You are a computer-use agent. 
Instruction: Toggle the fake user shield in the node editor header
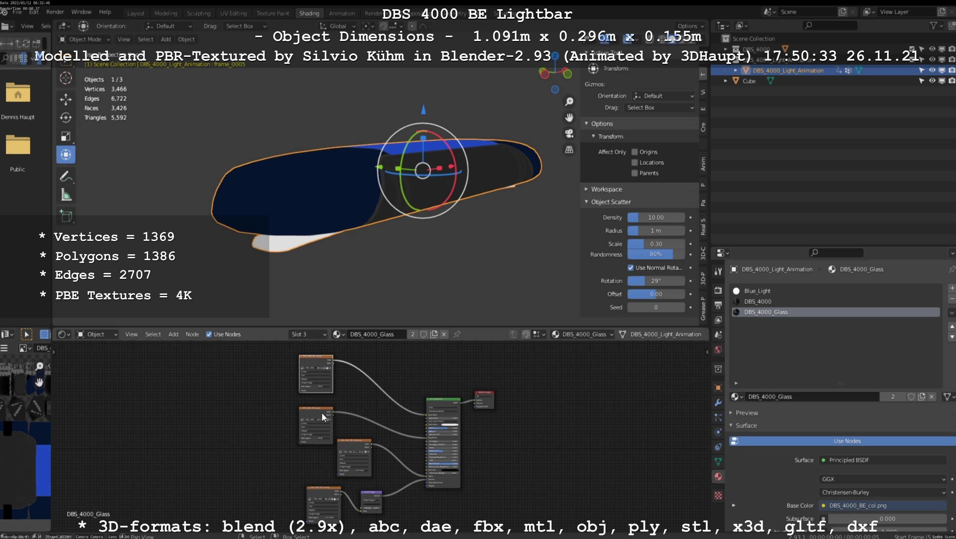click(423, 334)
